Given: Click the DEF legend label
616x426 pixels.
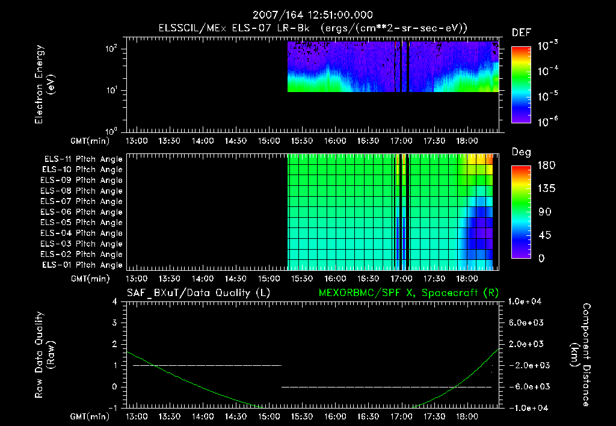Looking at the screenshot, I should (522, 33).
